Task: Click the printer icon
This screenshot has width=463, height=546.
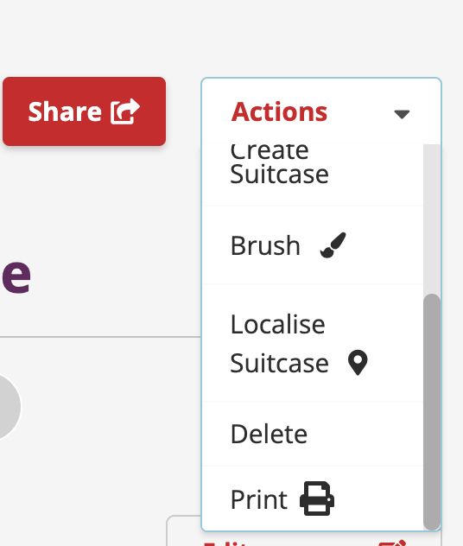Action: (317, 498)
